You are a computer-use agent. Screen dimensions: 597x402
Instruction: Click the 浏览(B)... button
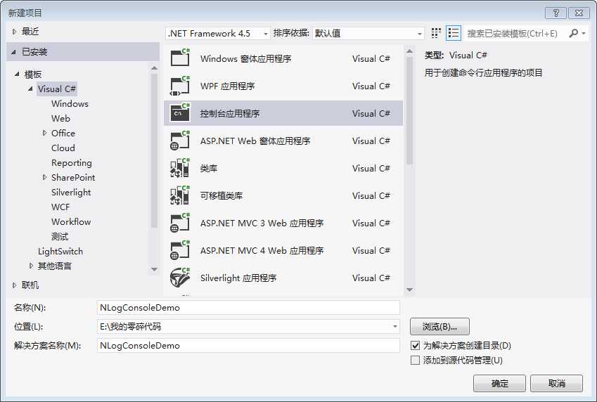pyautogui.click(x=439, y=327)
